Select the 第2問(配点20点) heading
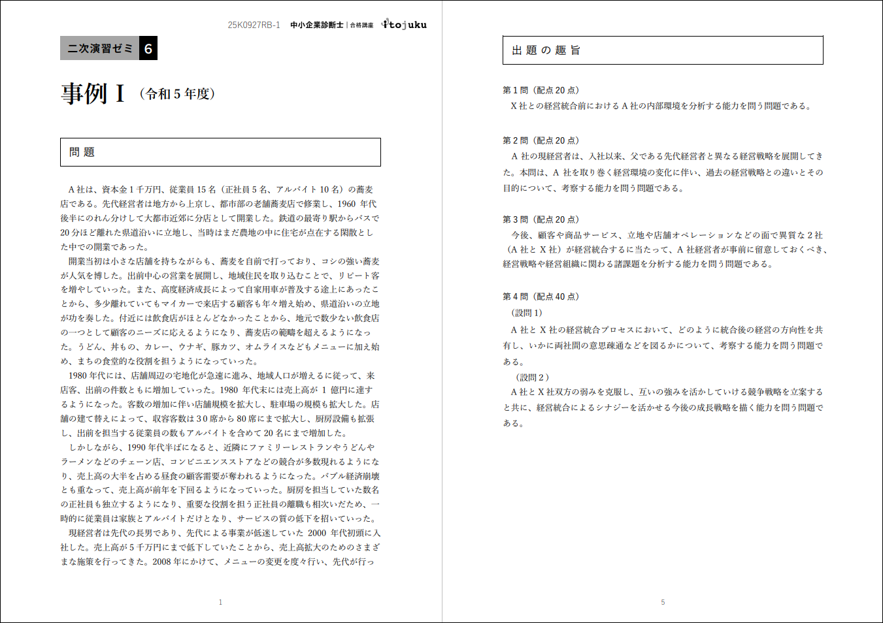This screenshot has width=883, height=623. [x=541, y=140]
